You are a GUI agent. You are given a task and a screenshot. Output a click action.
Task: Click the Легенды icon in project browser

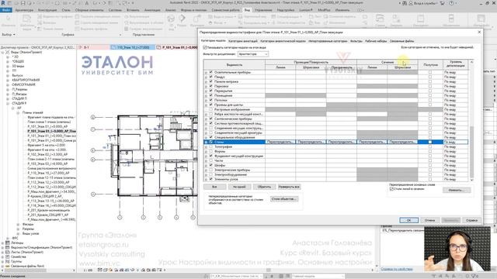(x=8, y=243)
